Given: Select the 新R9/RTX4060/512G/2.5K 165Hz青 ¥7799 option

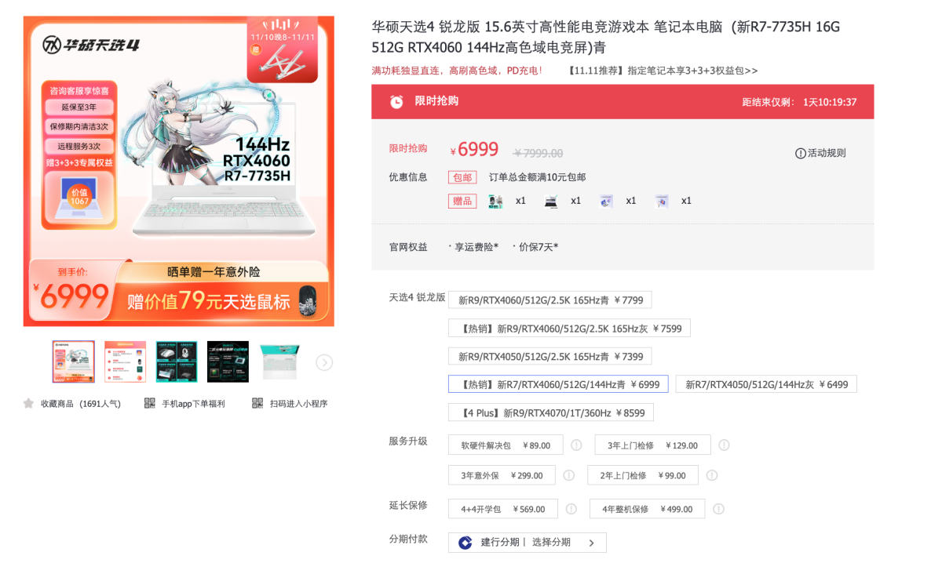Looking at the screenshot, I should point(550,300).
